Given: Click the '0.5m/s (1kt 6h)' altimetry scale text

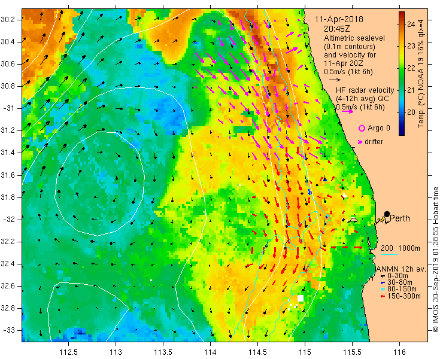Looking at the screenshot, I should coord(348,72).
